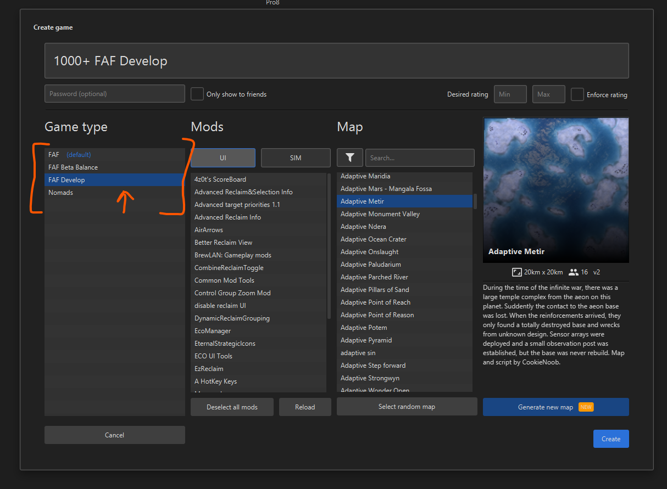667x489 pixels.
Task: Select the AirArrows mod
Action: [x=258, y=230]
